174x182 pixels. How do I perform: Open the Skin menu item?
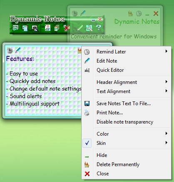126,143
